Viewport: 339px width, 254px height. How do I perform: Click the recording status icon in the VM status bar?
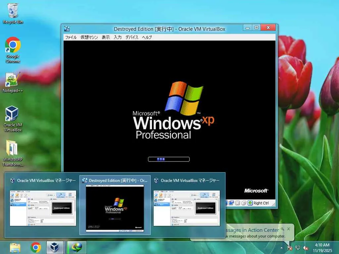point(244,203)
